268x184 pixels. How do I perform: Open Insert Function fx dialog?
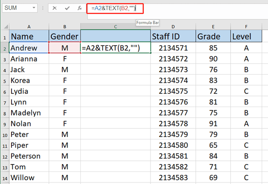click(x=79, y=8)
